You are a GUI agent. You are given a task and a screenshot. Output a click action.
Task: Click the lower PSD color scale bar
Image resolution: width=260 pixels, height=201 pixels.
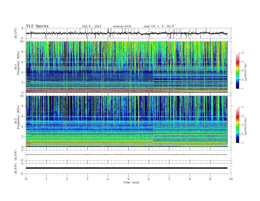237,125
